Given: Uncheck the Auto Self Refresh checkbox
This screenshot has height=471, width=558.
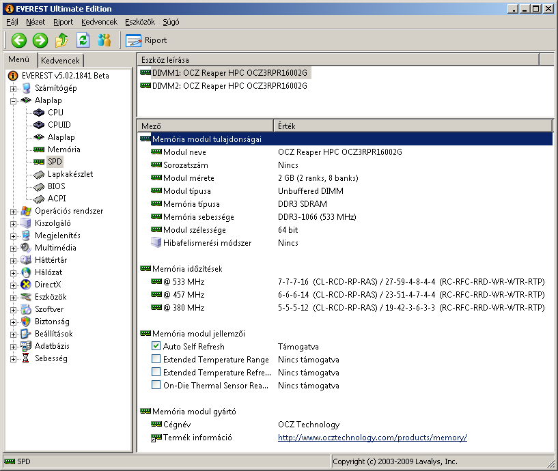Looking at the screenshot, I should (x=156, y=346).
